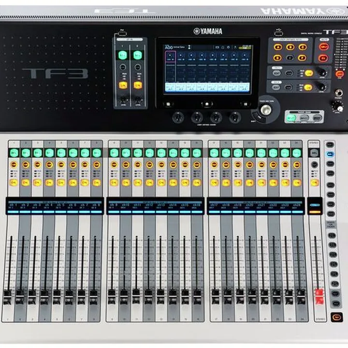
Task: Push the Touch and Turn knob
Action: (x=266, y=110)
